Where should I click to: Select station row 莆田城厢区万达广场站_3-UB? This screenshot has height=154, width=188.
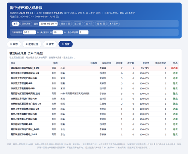click(x=94, y=129)
